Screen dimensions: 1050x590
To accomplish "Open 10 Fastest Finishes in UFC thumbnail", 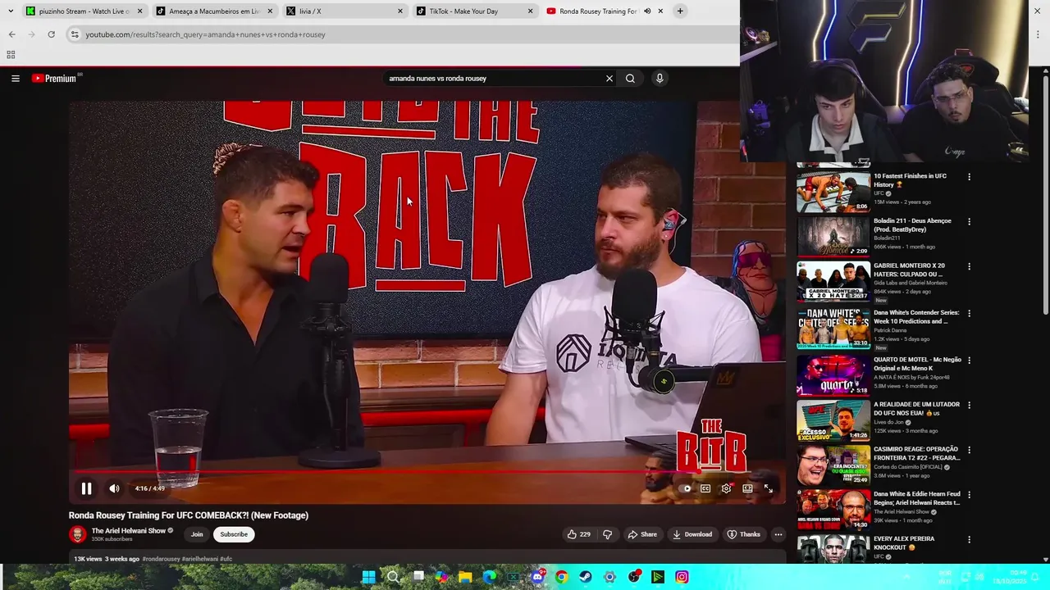I will (x=833, y=191).
